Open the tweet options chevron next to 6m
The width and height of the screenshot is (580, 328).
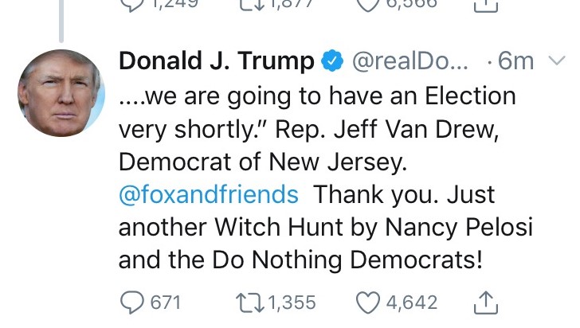pyautogui.click(x=557, y=61)
